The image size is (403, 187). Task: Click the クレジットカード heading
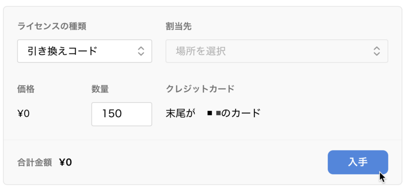200,89
